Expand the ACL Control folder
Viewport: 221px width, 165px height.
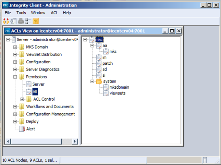22,99
